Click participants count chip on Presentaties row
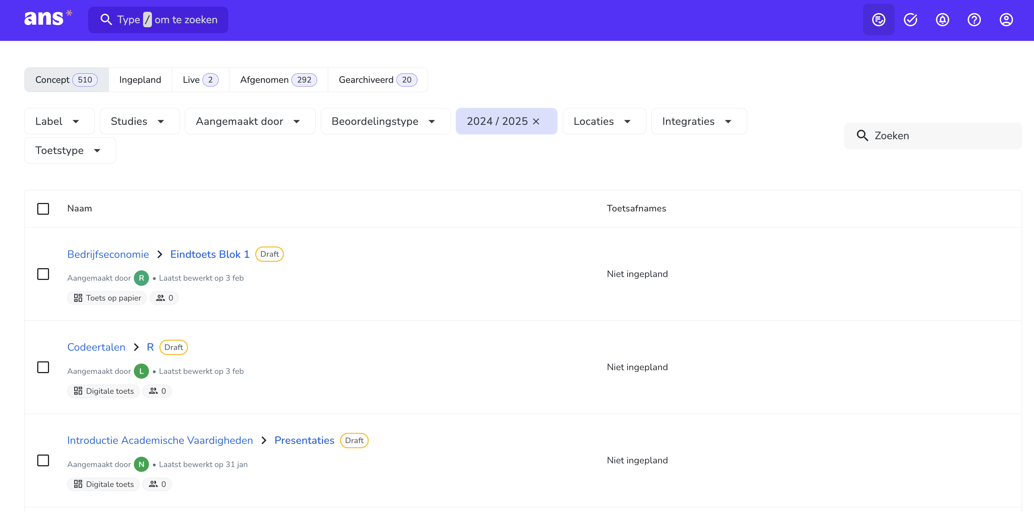Viewport: 1034px width, 512px height. (x=157, y=484)
